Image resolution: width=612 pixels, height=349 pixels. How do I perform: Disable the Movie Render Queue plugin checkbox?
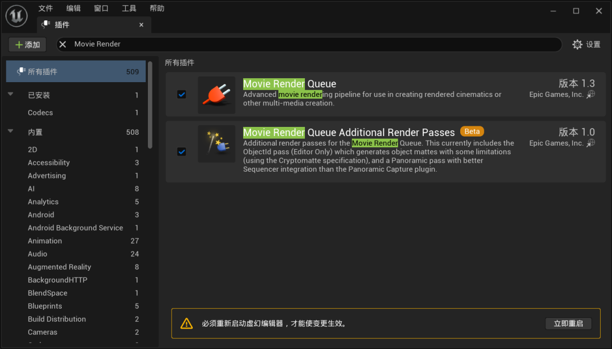click(181, 95)
